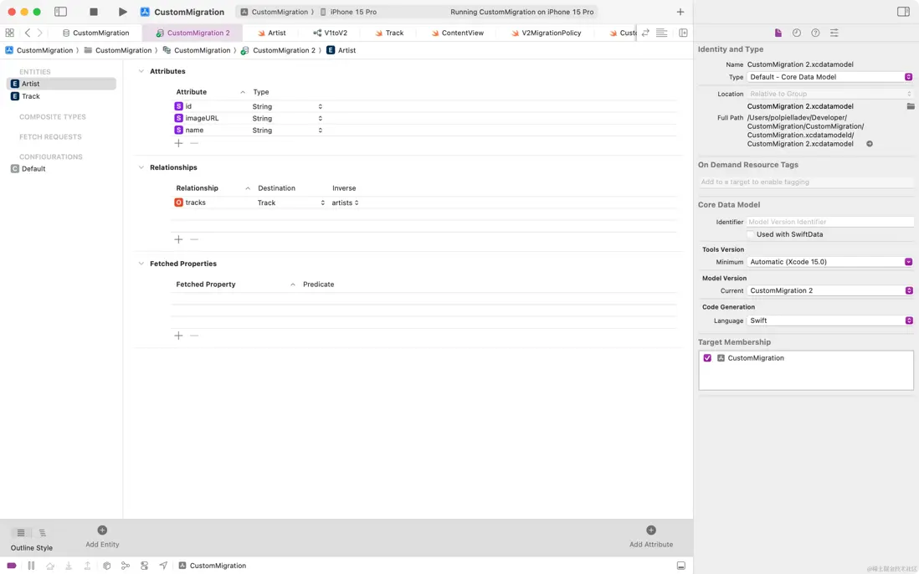Switch to the Artist tab
Screen dimensions: 919x574
click(x=271, y=33)
